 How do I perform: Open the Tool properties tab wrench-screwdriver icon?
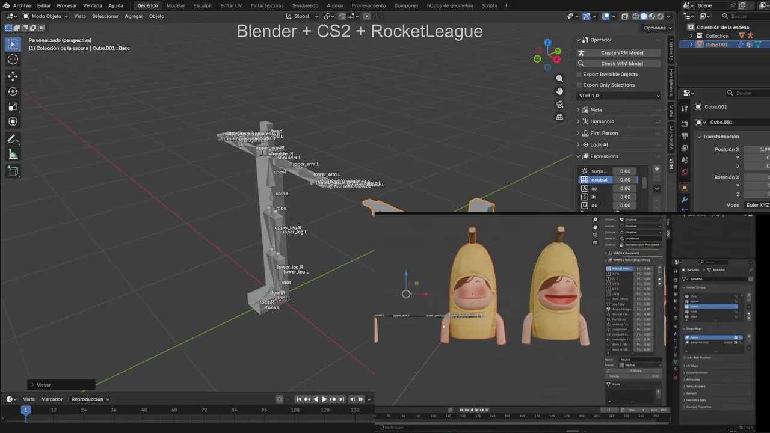pyautogui.click(x=685, y=108)
